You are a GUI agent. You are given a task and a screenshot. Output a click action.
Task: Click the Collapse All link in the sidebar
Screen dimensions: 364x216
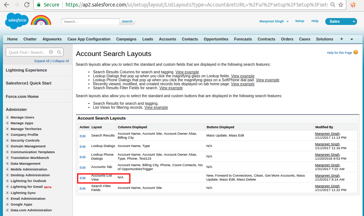60,61
